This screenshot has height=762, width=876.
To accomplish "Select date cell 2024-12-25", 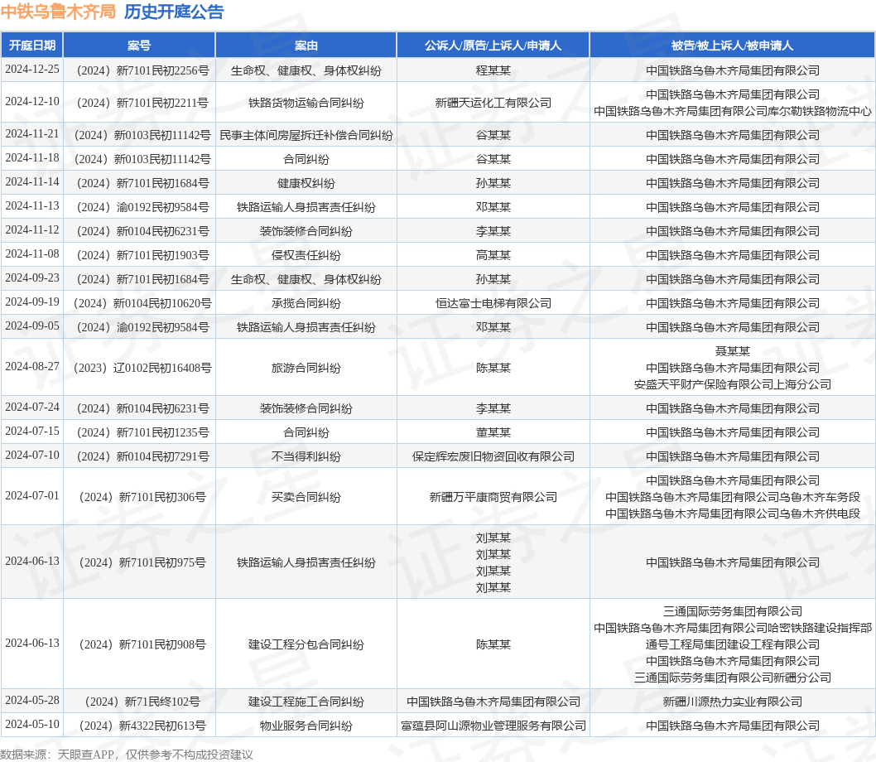I will (x=31, y=70).
